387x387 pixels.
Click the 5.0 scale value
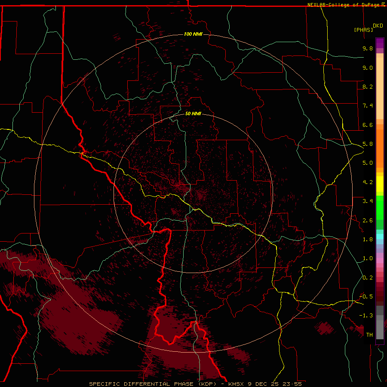(368, 163)
